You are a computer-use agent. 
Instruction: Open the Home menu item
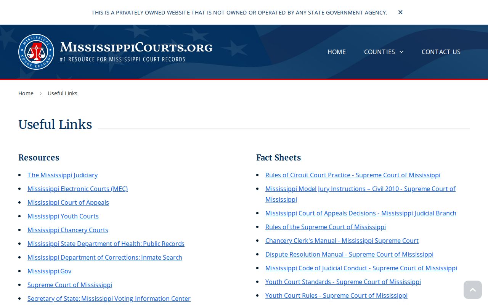click(337, 52)
